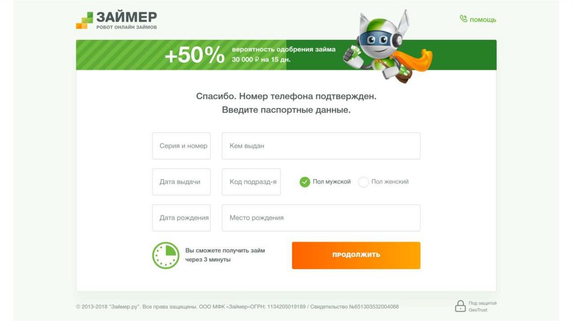The image size is (573, 321).
Task: Click the Под защитой GeoTrust label
Action: click(x=482, y=306)
